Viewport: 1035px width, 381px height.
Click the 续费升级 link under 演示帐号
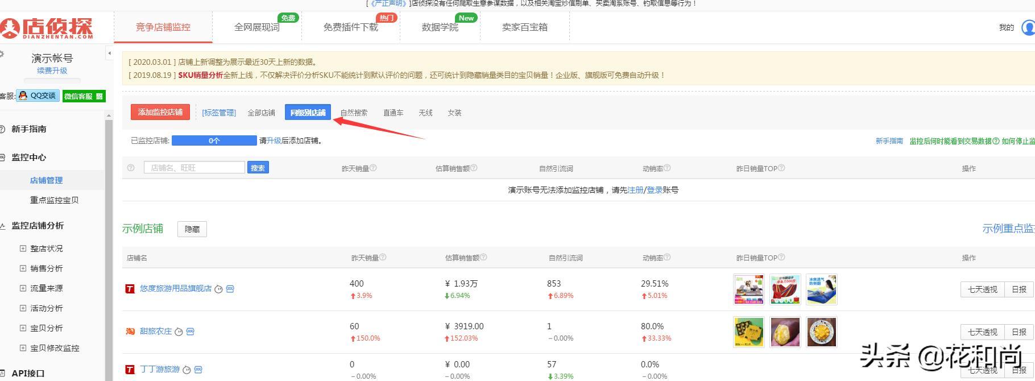pyautogui.click(x=52, y=71)
